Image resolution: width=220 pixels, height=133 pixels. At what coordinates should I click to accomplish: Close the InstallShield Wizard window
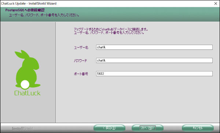coord(216,4)
